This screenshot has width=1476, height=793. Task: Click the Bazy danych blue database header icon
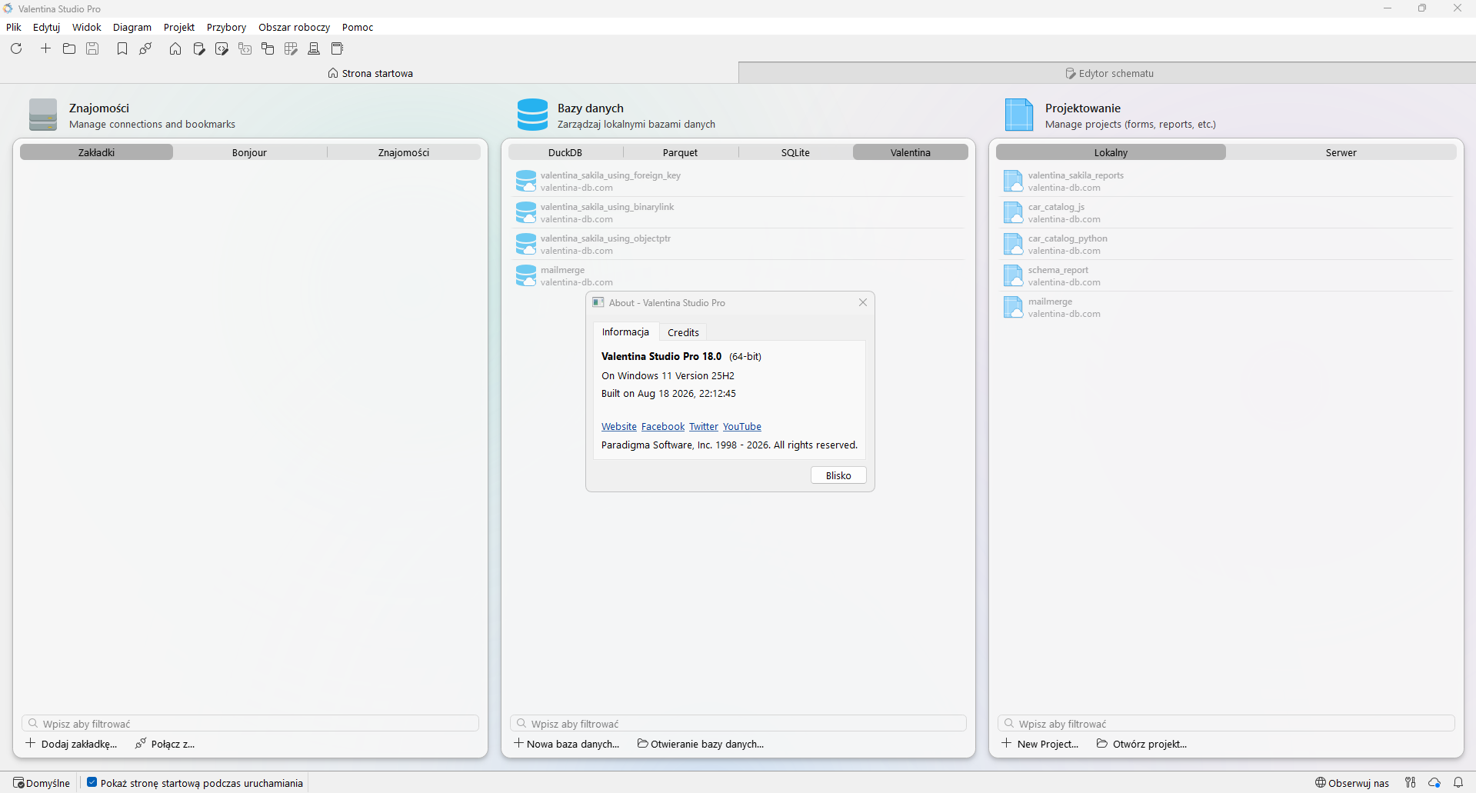coord(532,115)
